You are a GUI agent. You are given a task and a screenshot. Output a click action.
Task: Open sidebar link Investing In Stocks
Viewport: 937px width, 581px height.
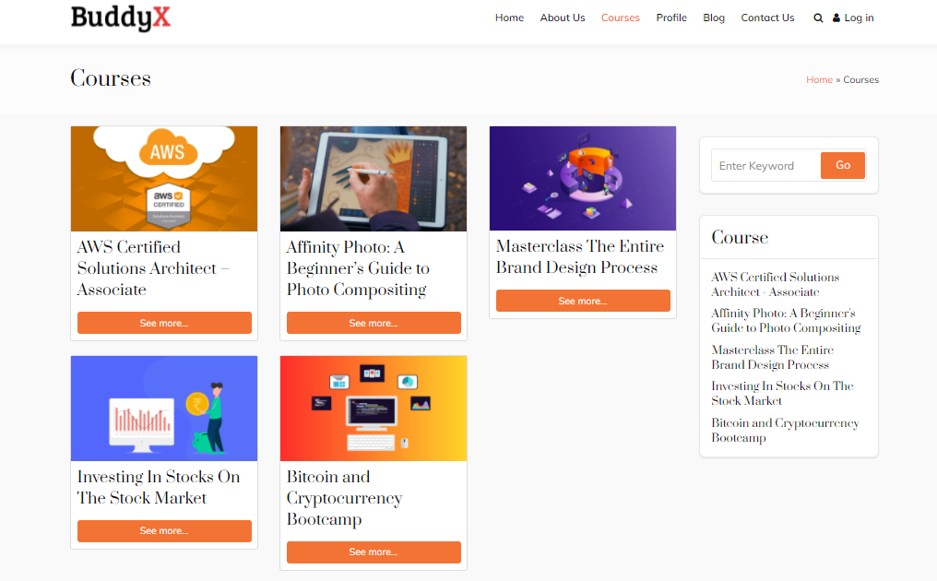click(782, 393)
